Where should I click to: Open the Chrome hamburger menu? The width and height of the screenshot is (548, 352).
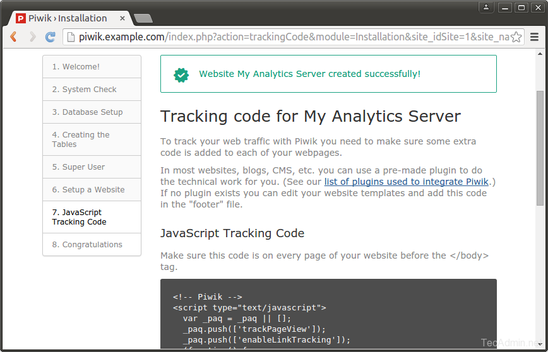[534, 37]
